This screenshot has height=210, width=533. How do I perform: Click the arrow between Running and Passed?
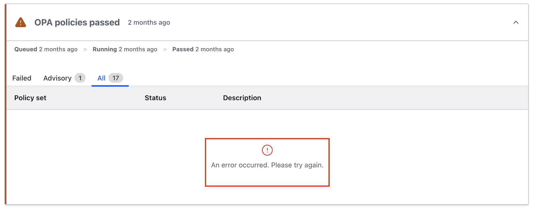[x=165, y=50]
